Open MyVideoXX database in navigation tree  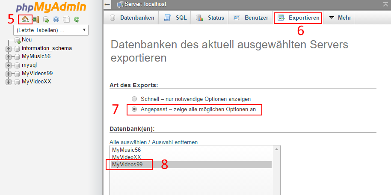[36, 82]
